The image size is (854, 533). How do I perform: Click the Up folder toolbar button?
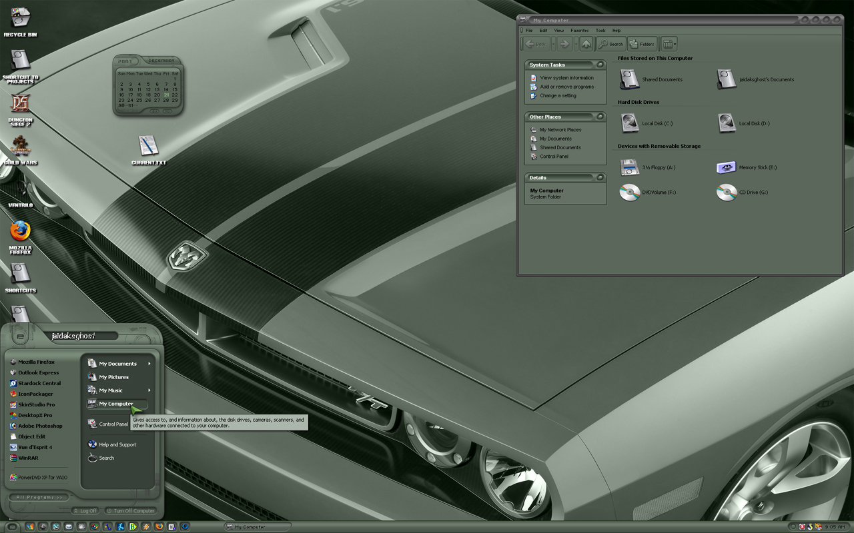coord(586,44)
